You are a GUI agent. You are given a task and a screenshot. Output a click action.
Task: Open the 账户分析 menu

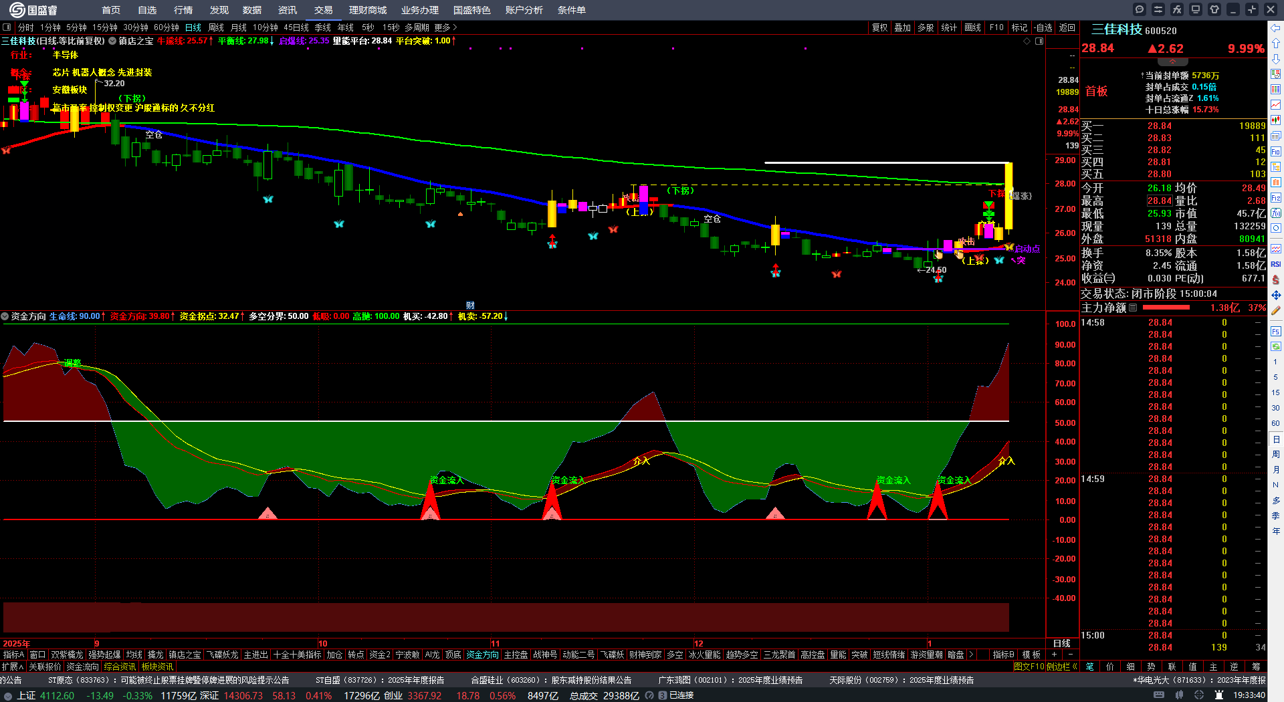point(524,10)
